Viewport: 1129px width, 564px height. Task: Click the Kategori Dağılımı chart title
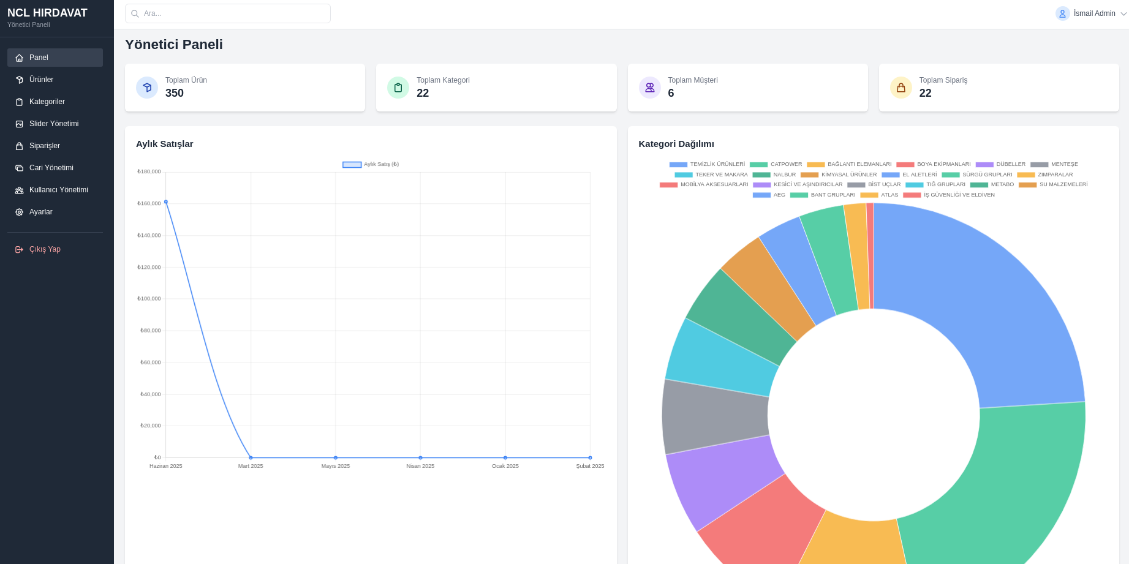coord(676,144)
